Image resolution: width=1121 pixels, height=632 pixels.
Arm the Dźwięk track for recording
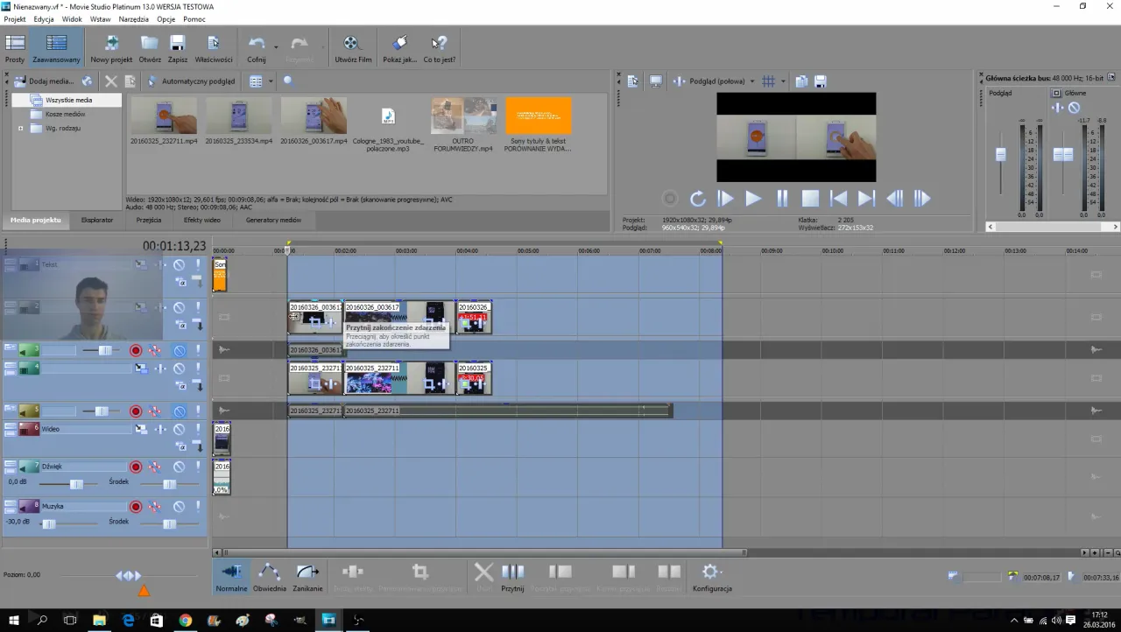pos(136,467)
